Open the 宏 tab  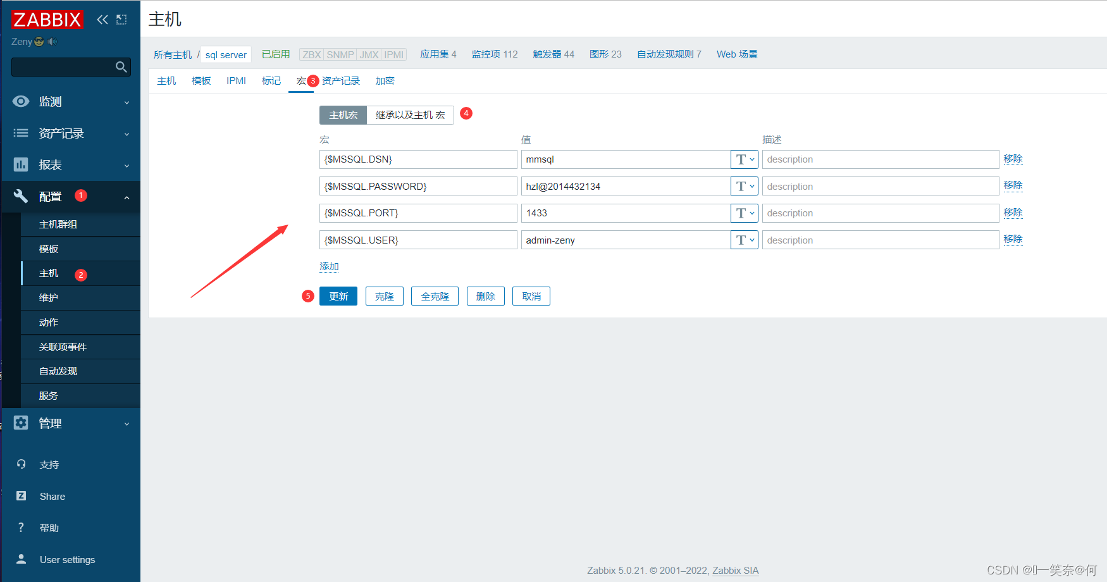click(301, 81)
